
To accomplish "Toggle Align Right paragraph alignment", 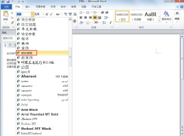I will point(90,17).
